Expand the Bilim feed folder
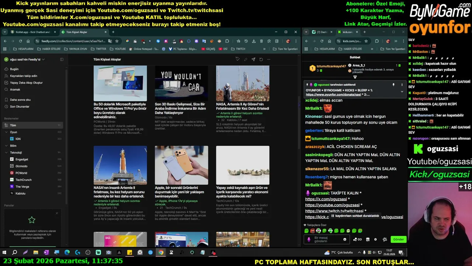 coord(6,146)
